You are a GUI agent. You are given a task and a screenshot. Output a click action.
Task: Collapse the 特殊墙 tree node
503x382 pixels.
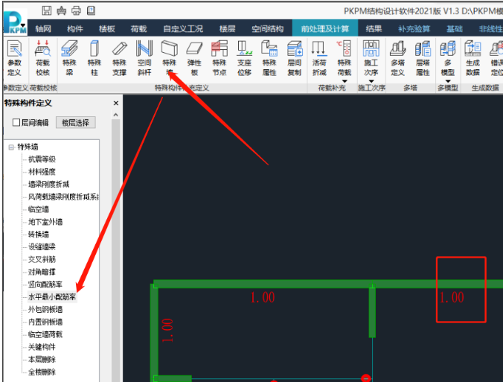pyautogui.click(x=12, y=147)
